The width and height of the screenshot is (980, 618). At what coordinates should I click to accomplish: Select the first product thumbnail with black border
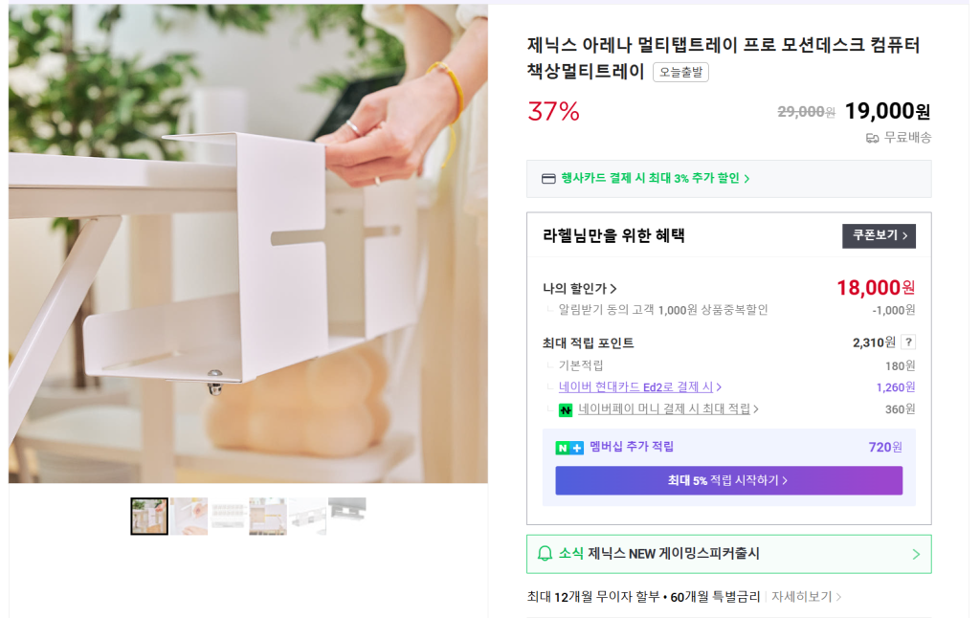(x=149, y=517)
